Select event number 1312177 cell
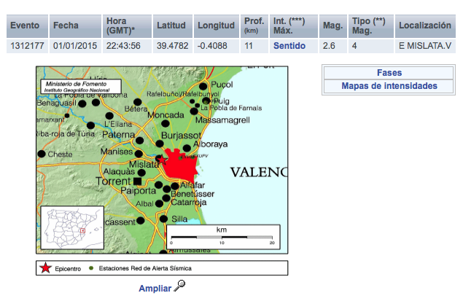Screen dimensions: 463x301 coord(27,46)
